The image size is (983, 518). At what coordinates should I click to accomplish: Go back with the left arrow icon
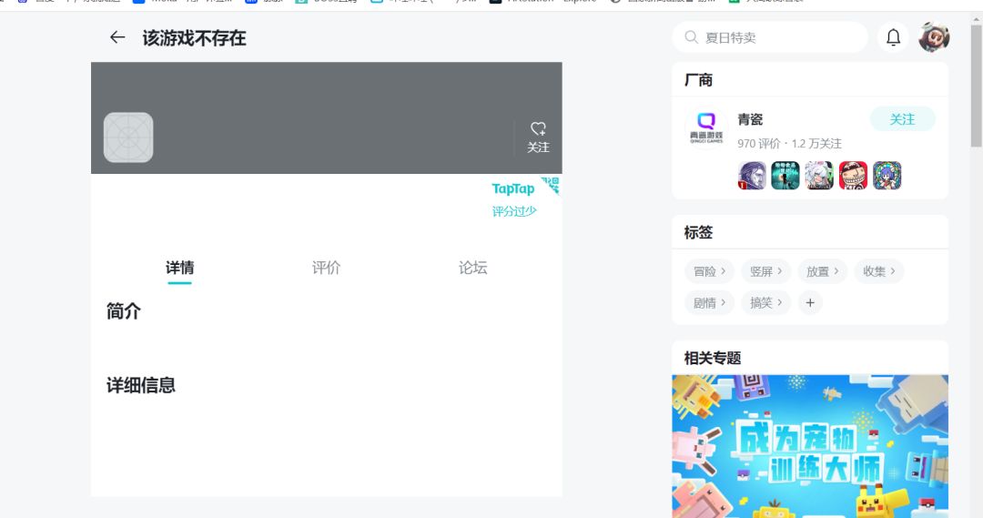(117, 37)
